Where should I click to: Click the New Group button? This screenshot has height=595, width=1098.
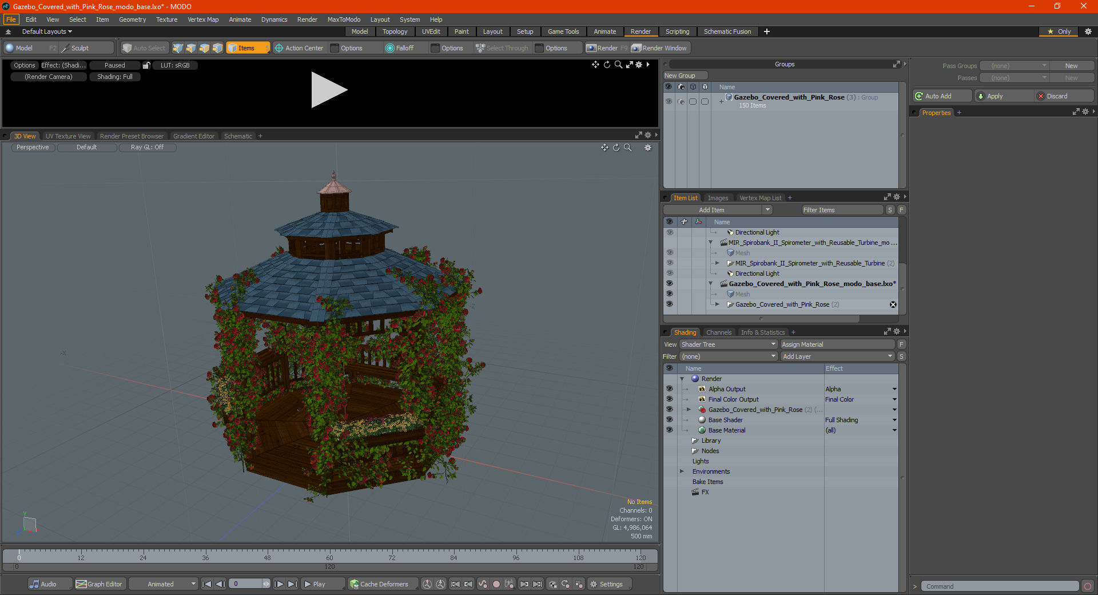pyautogui.click(x=685, y=76)
